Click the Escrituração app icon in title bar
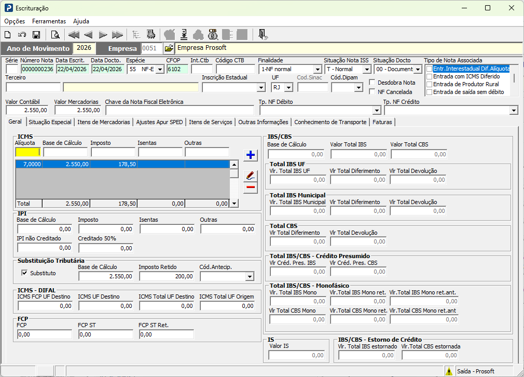 [8, 8]
